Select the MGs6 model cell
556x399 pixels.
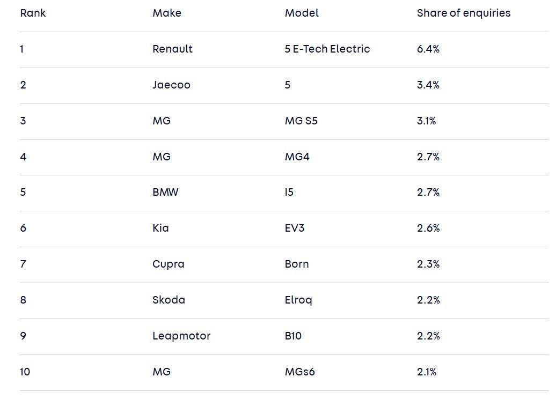click(x=300, y=372)
